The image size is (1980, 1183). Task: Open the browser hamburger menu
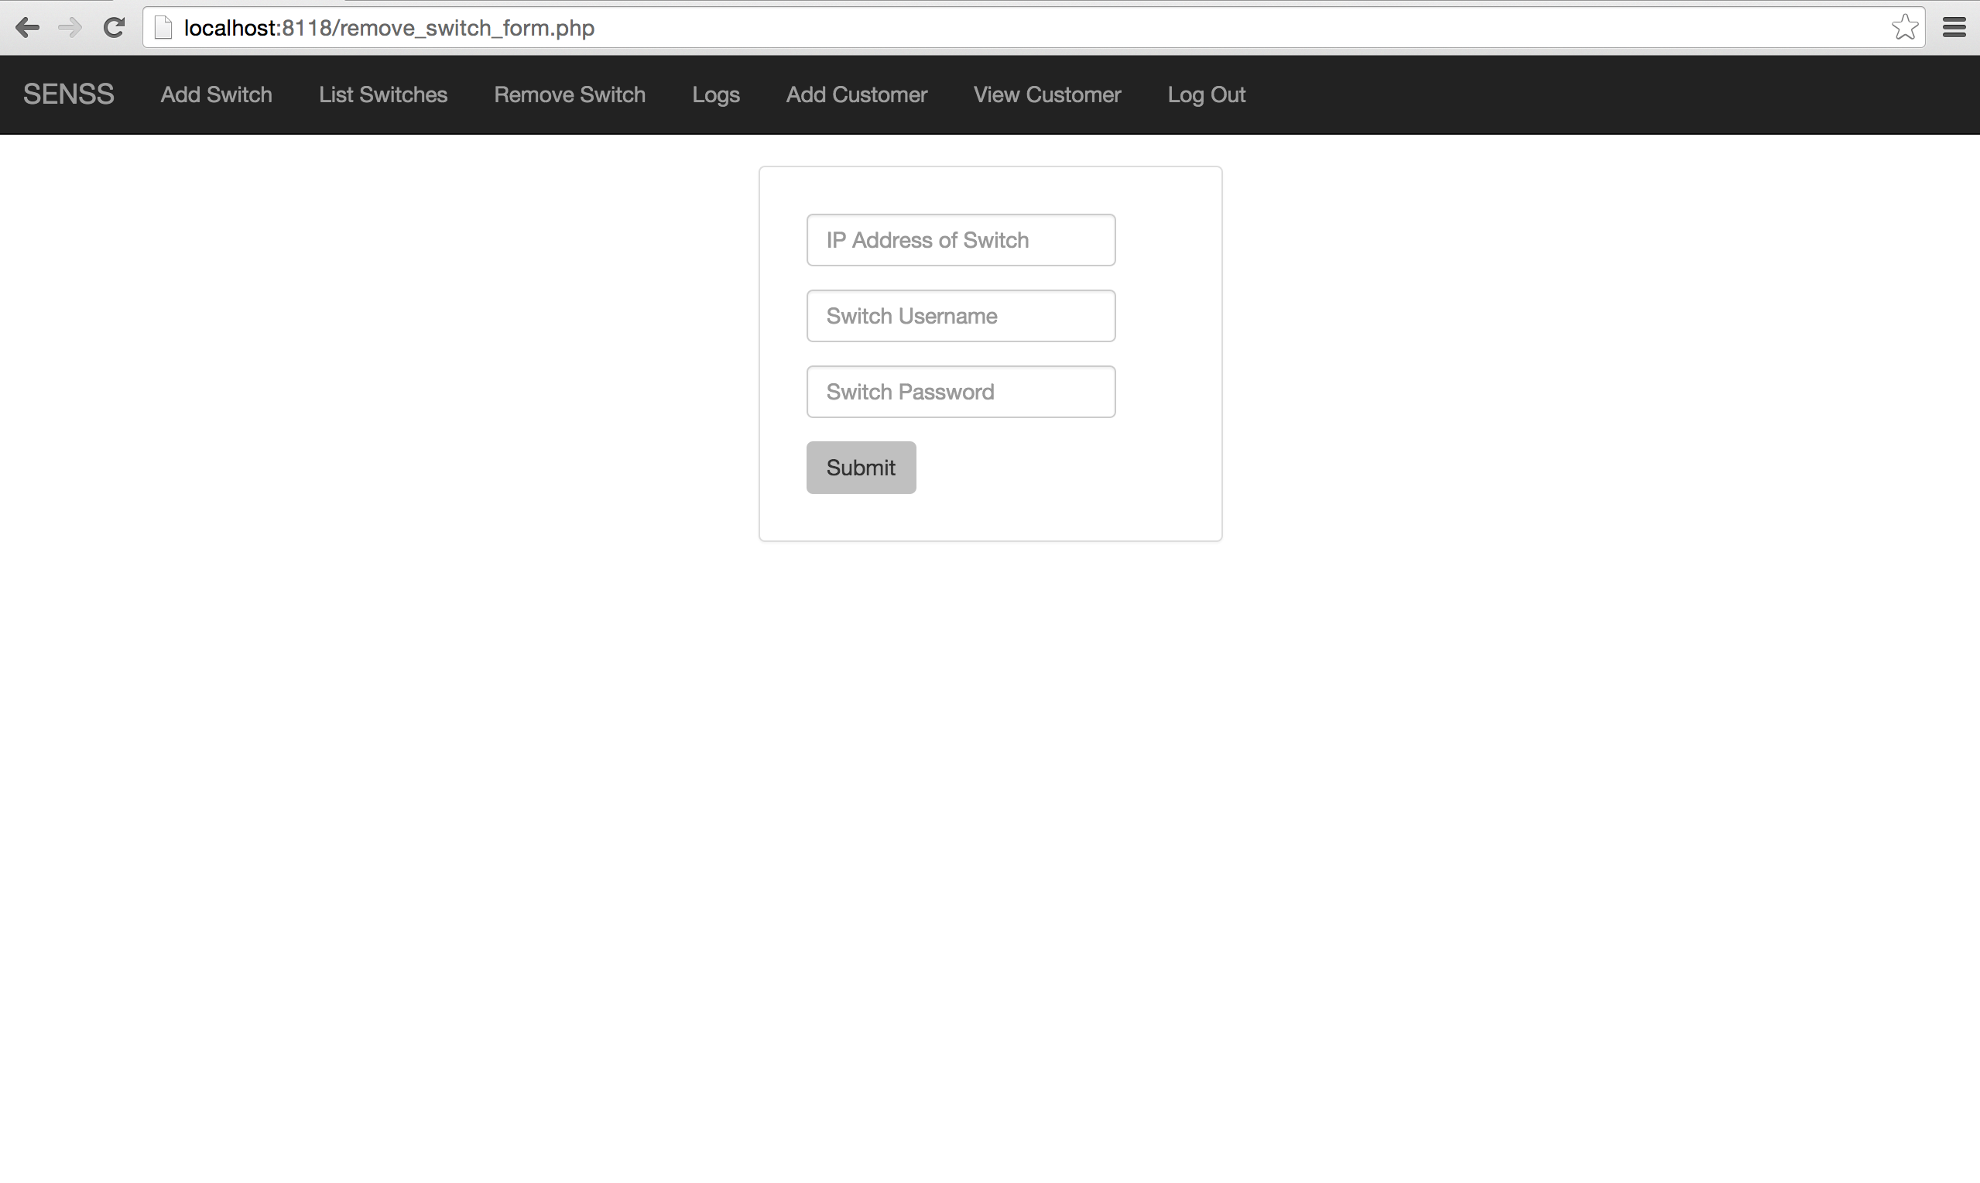click(x=1954, y=28)
